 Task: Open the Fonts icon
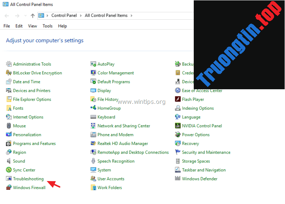(x=9, y=108)
